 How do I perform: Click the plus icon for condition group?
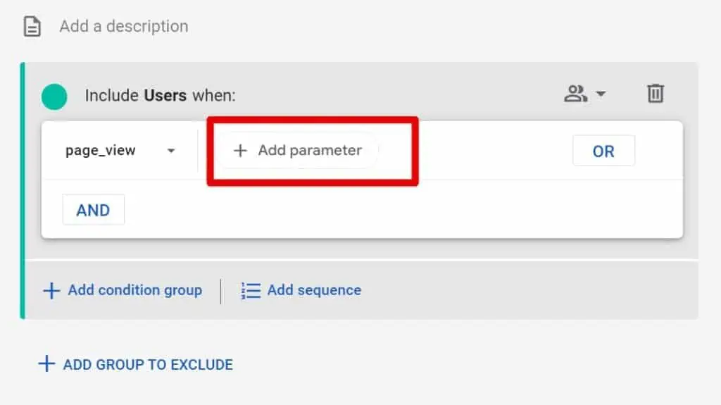tap(51, 291)
